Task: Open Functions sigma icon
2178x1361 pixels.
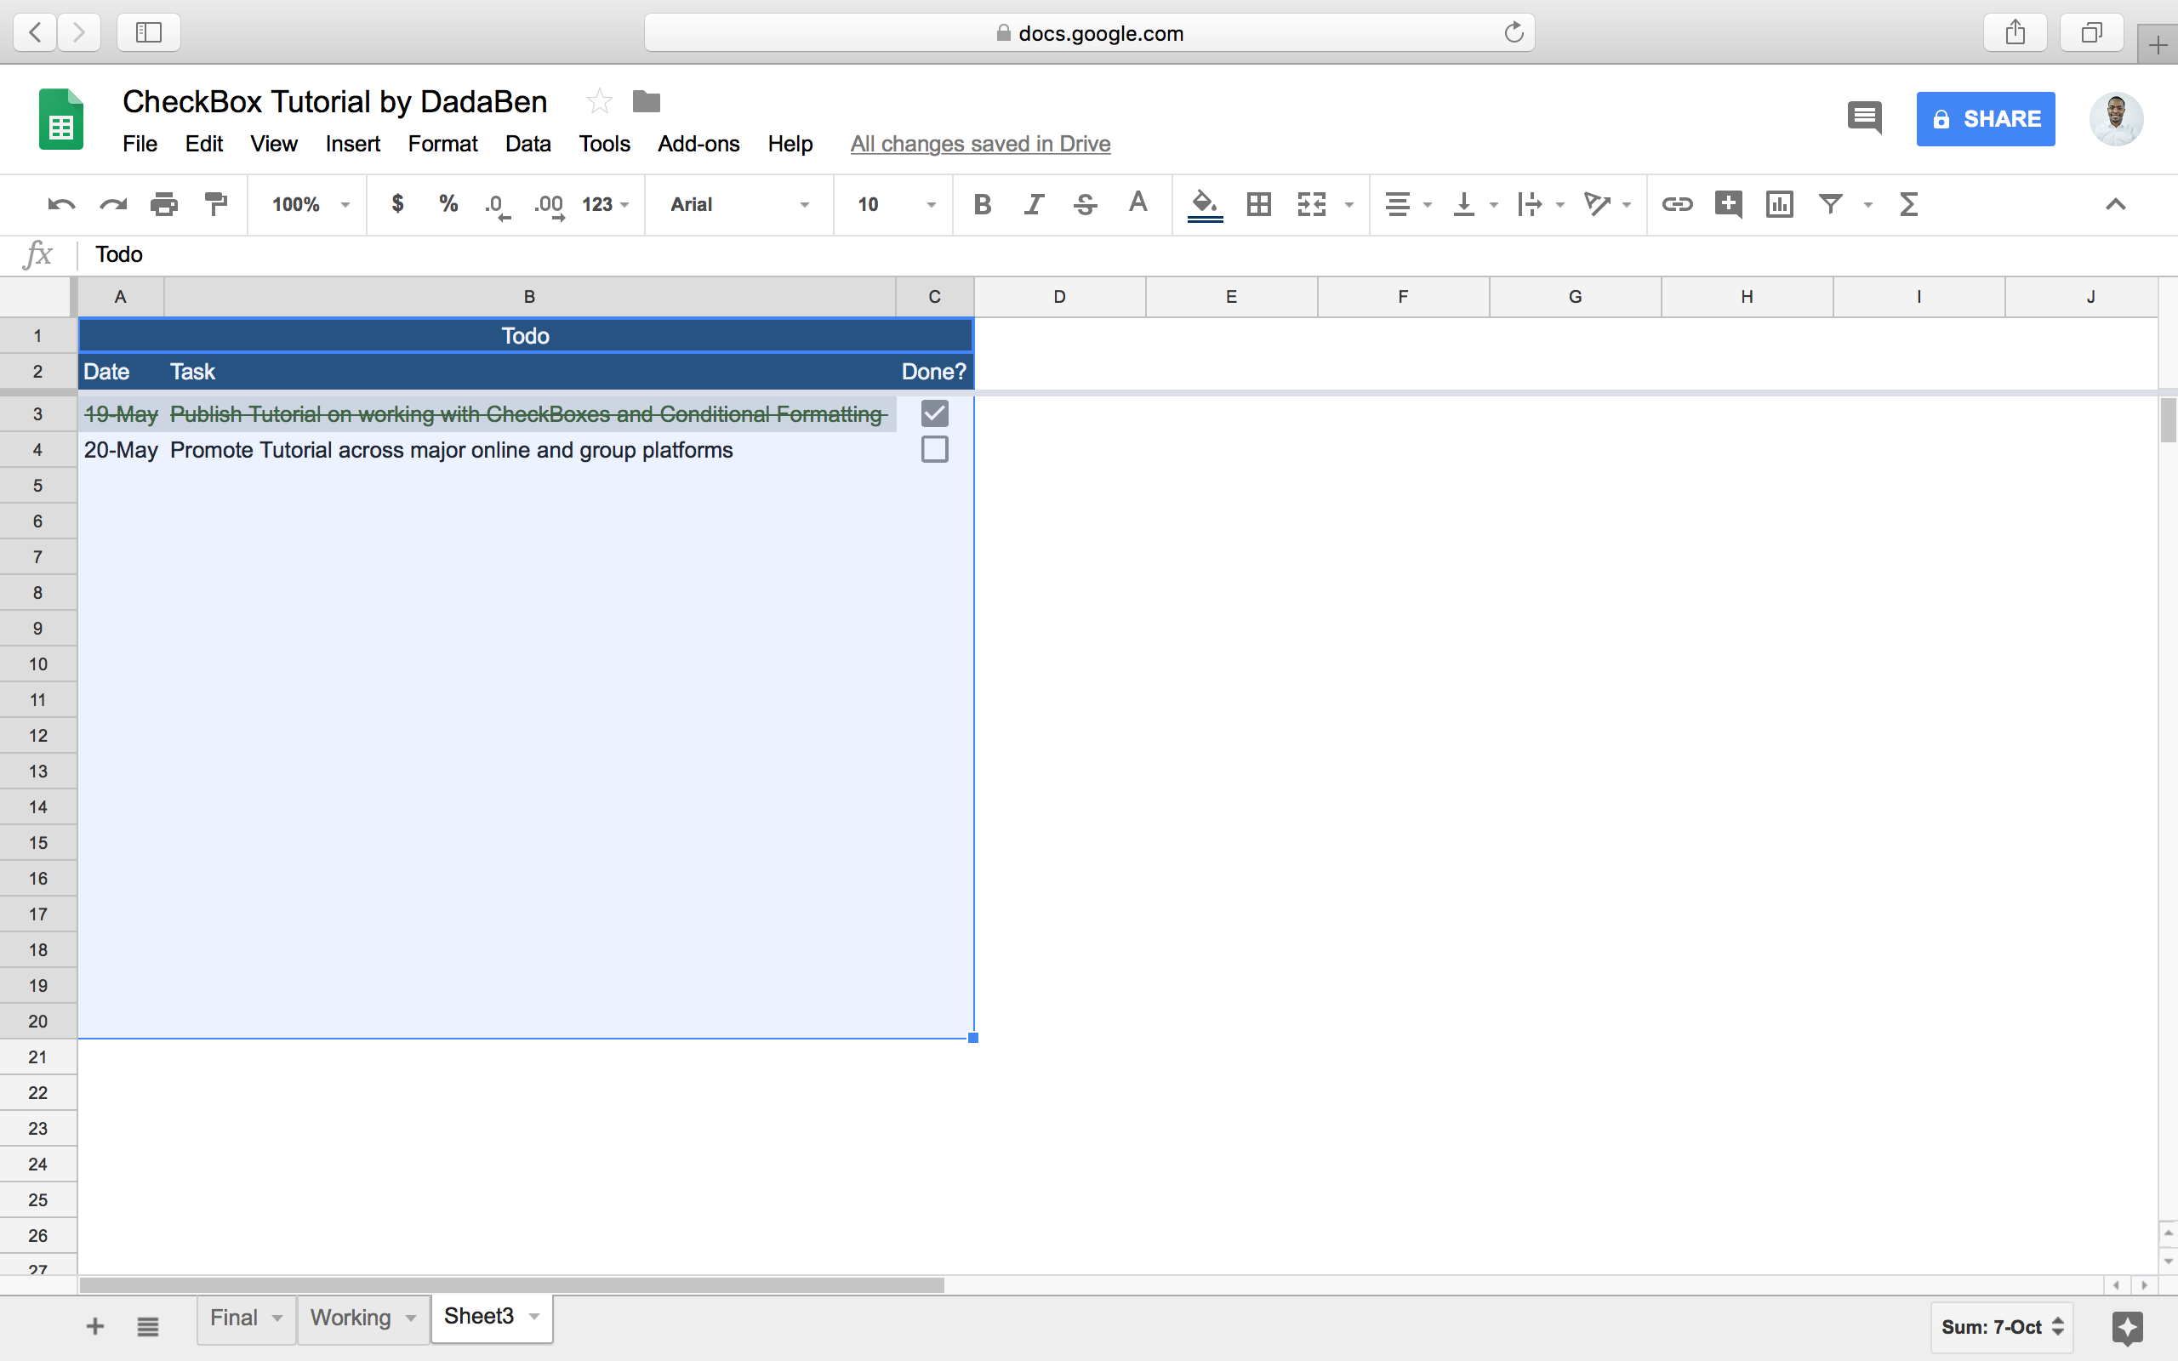Action: pyautogui.click(x=1909, y=204)
